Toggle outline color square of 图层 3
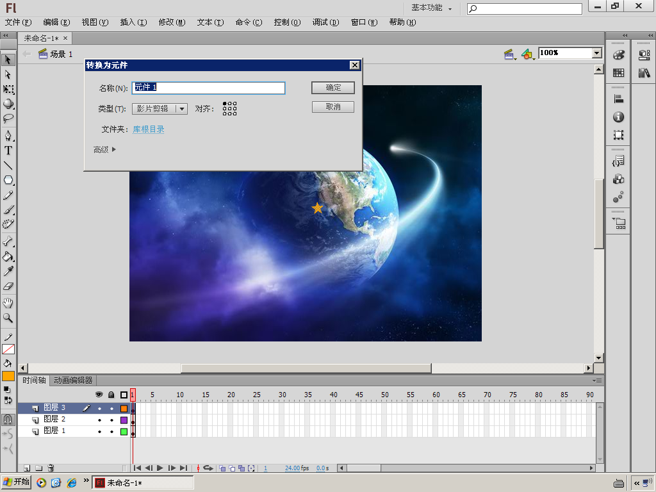This screenshot has width=656, height=492. click(124, 408)
